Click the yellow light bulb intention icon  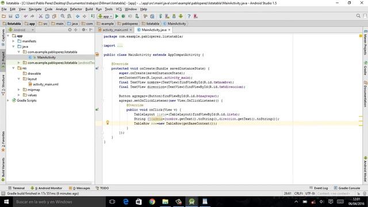click(x=108, y=122)
